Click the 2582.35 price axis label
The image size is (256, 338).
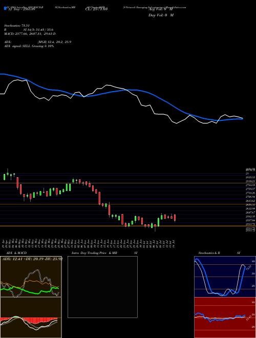click(250, 217)
